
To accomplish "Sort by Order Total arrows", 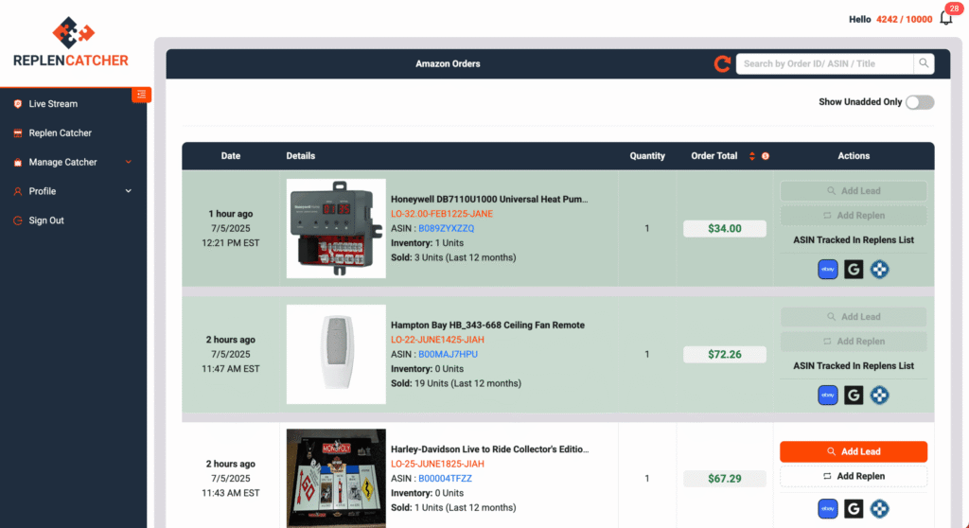I will click(751, 156).
